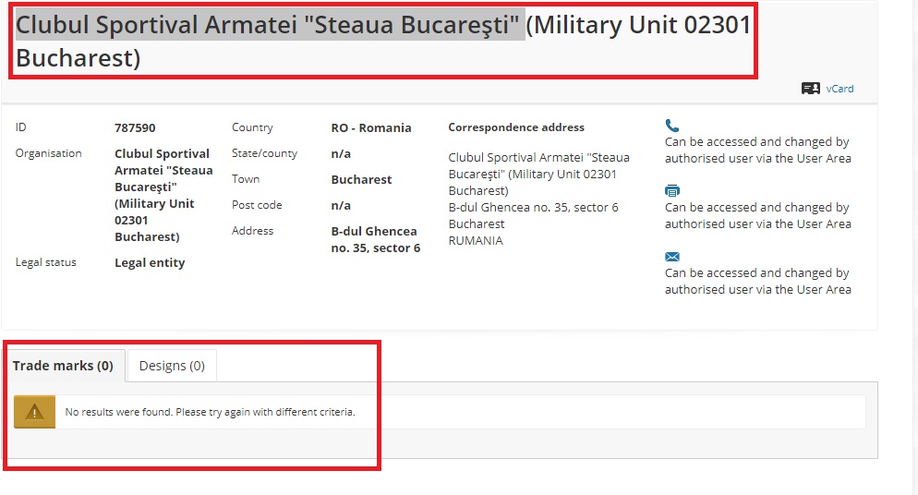This screenshot has width=918, height=495.
Task: Open the Designs (0) tab
Action: (172, 366)
